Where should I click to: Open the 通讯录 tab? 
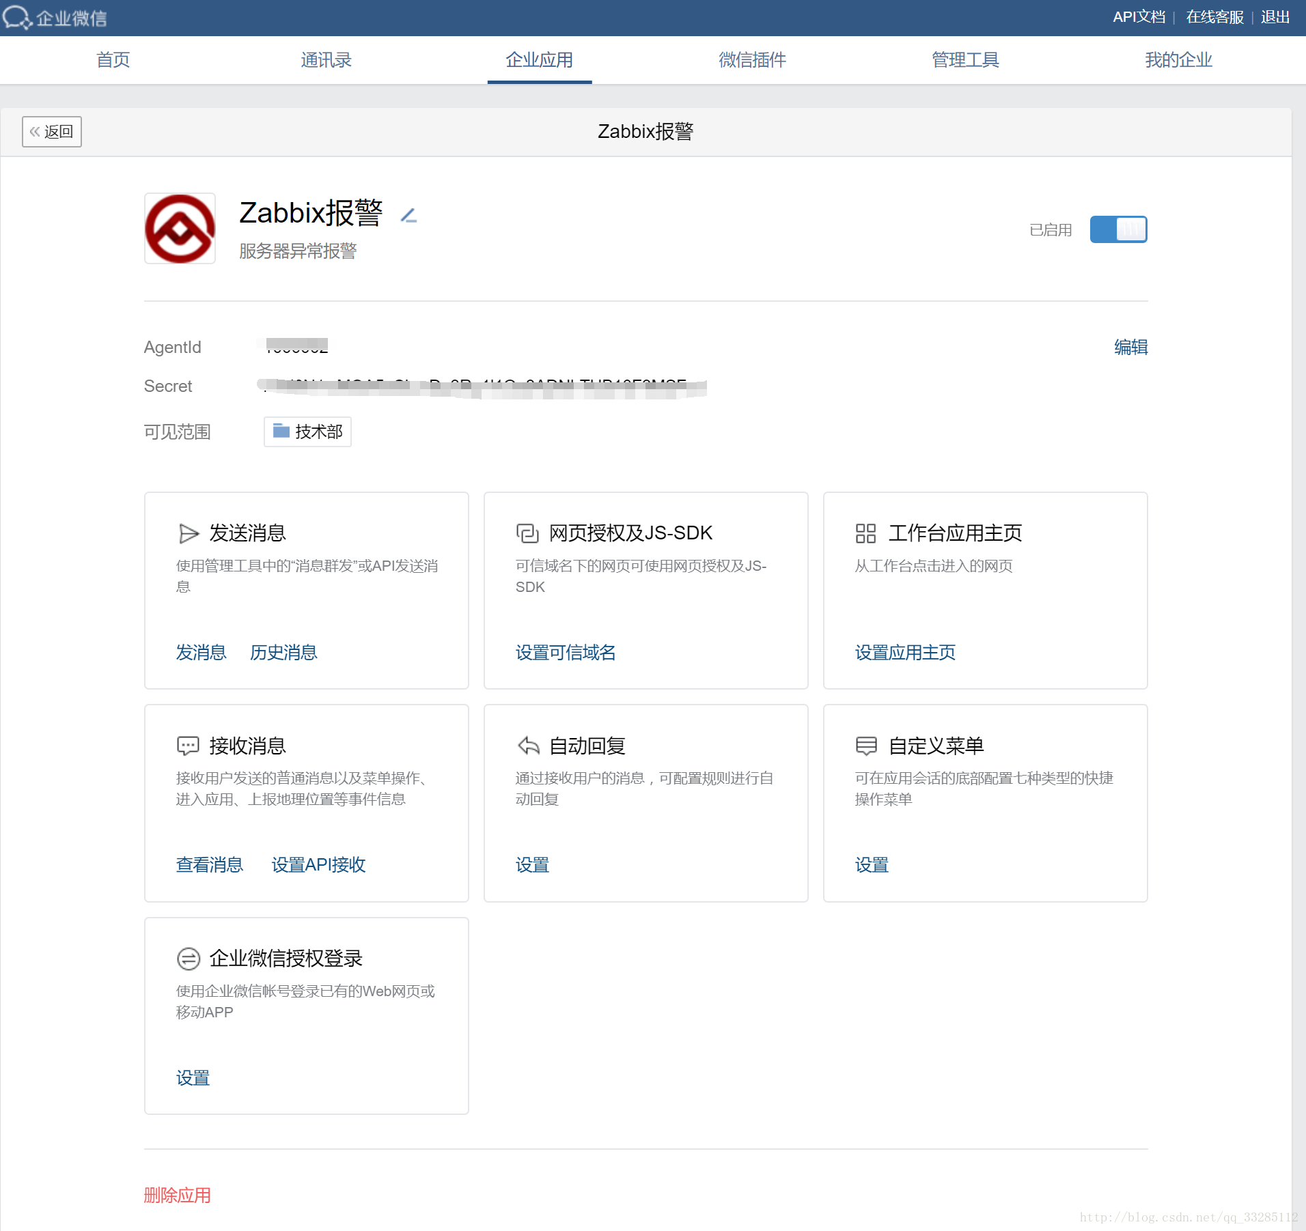(326, 60)
